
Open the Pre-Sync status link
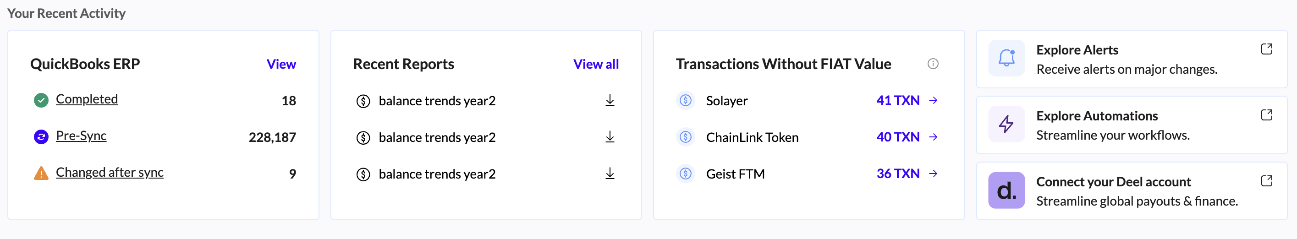coord(81,136)
